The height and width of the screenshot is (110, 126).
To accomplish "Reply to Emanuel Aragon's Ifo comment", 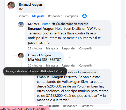I will tap(55, 16).
